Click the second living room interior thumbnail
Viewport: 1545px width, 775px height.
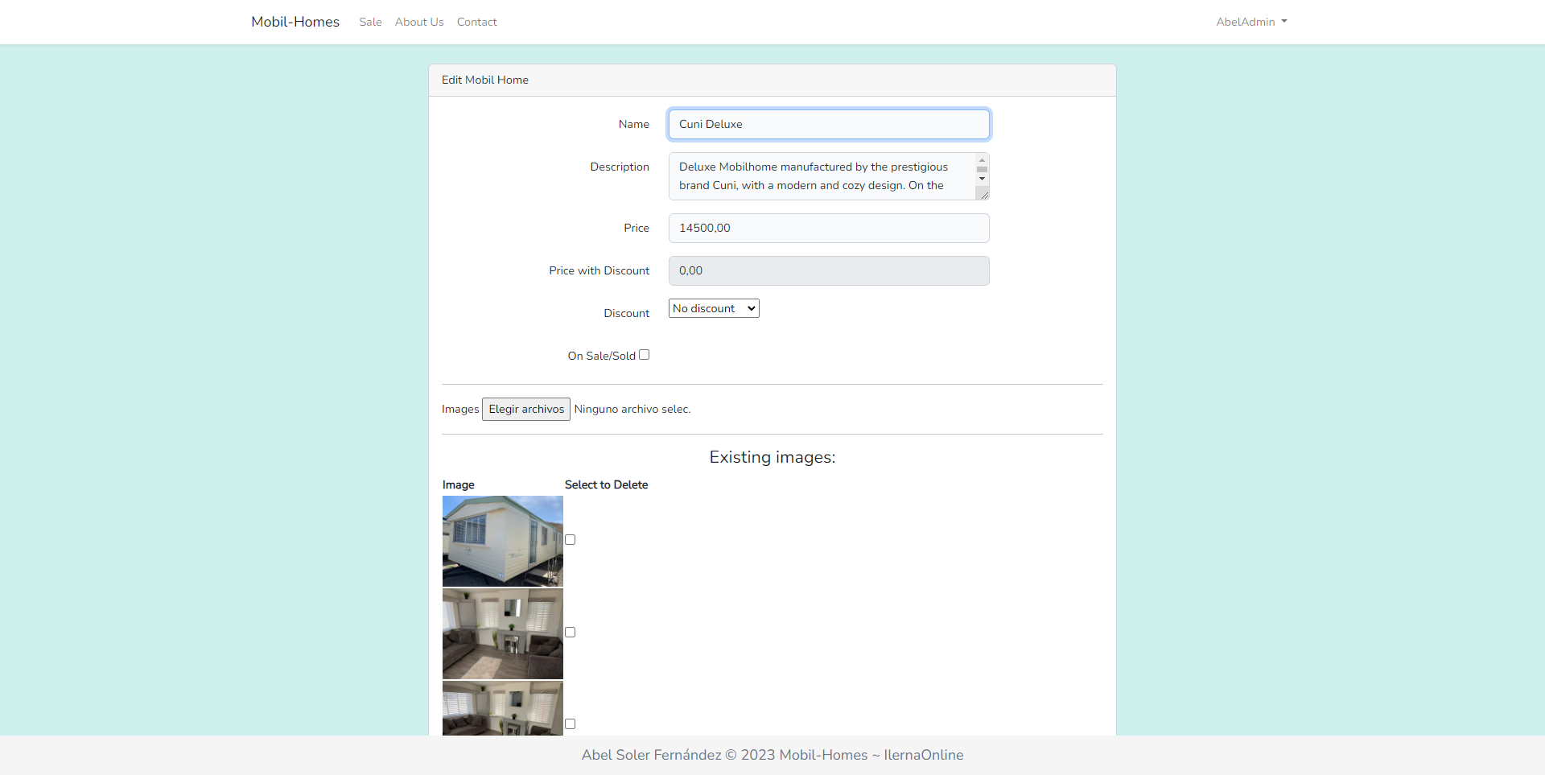502,633
